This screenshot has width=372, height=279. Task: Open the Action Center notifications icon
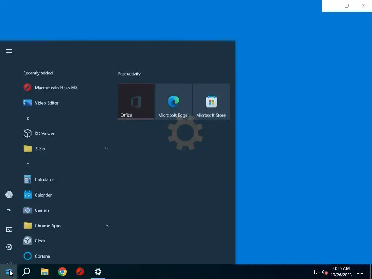(360, 272)
